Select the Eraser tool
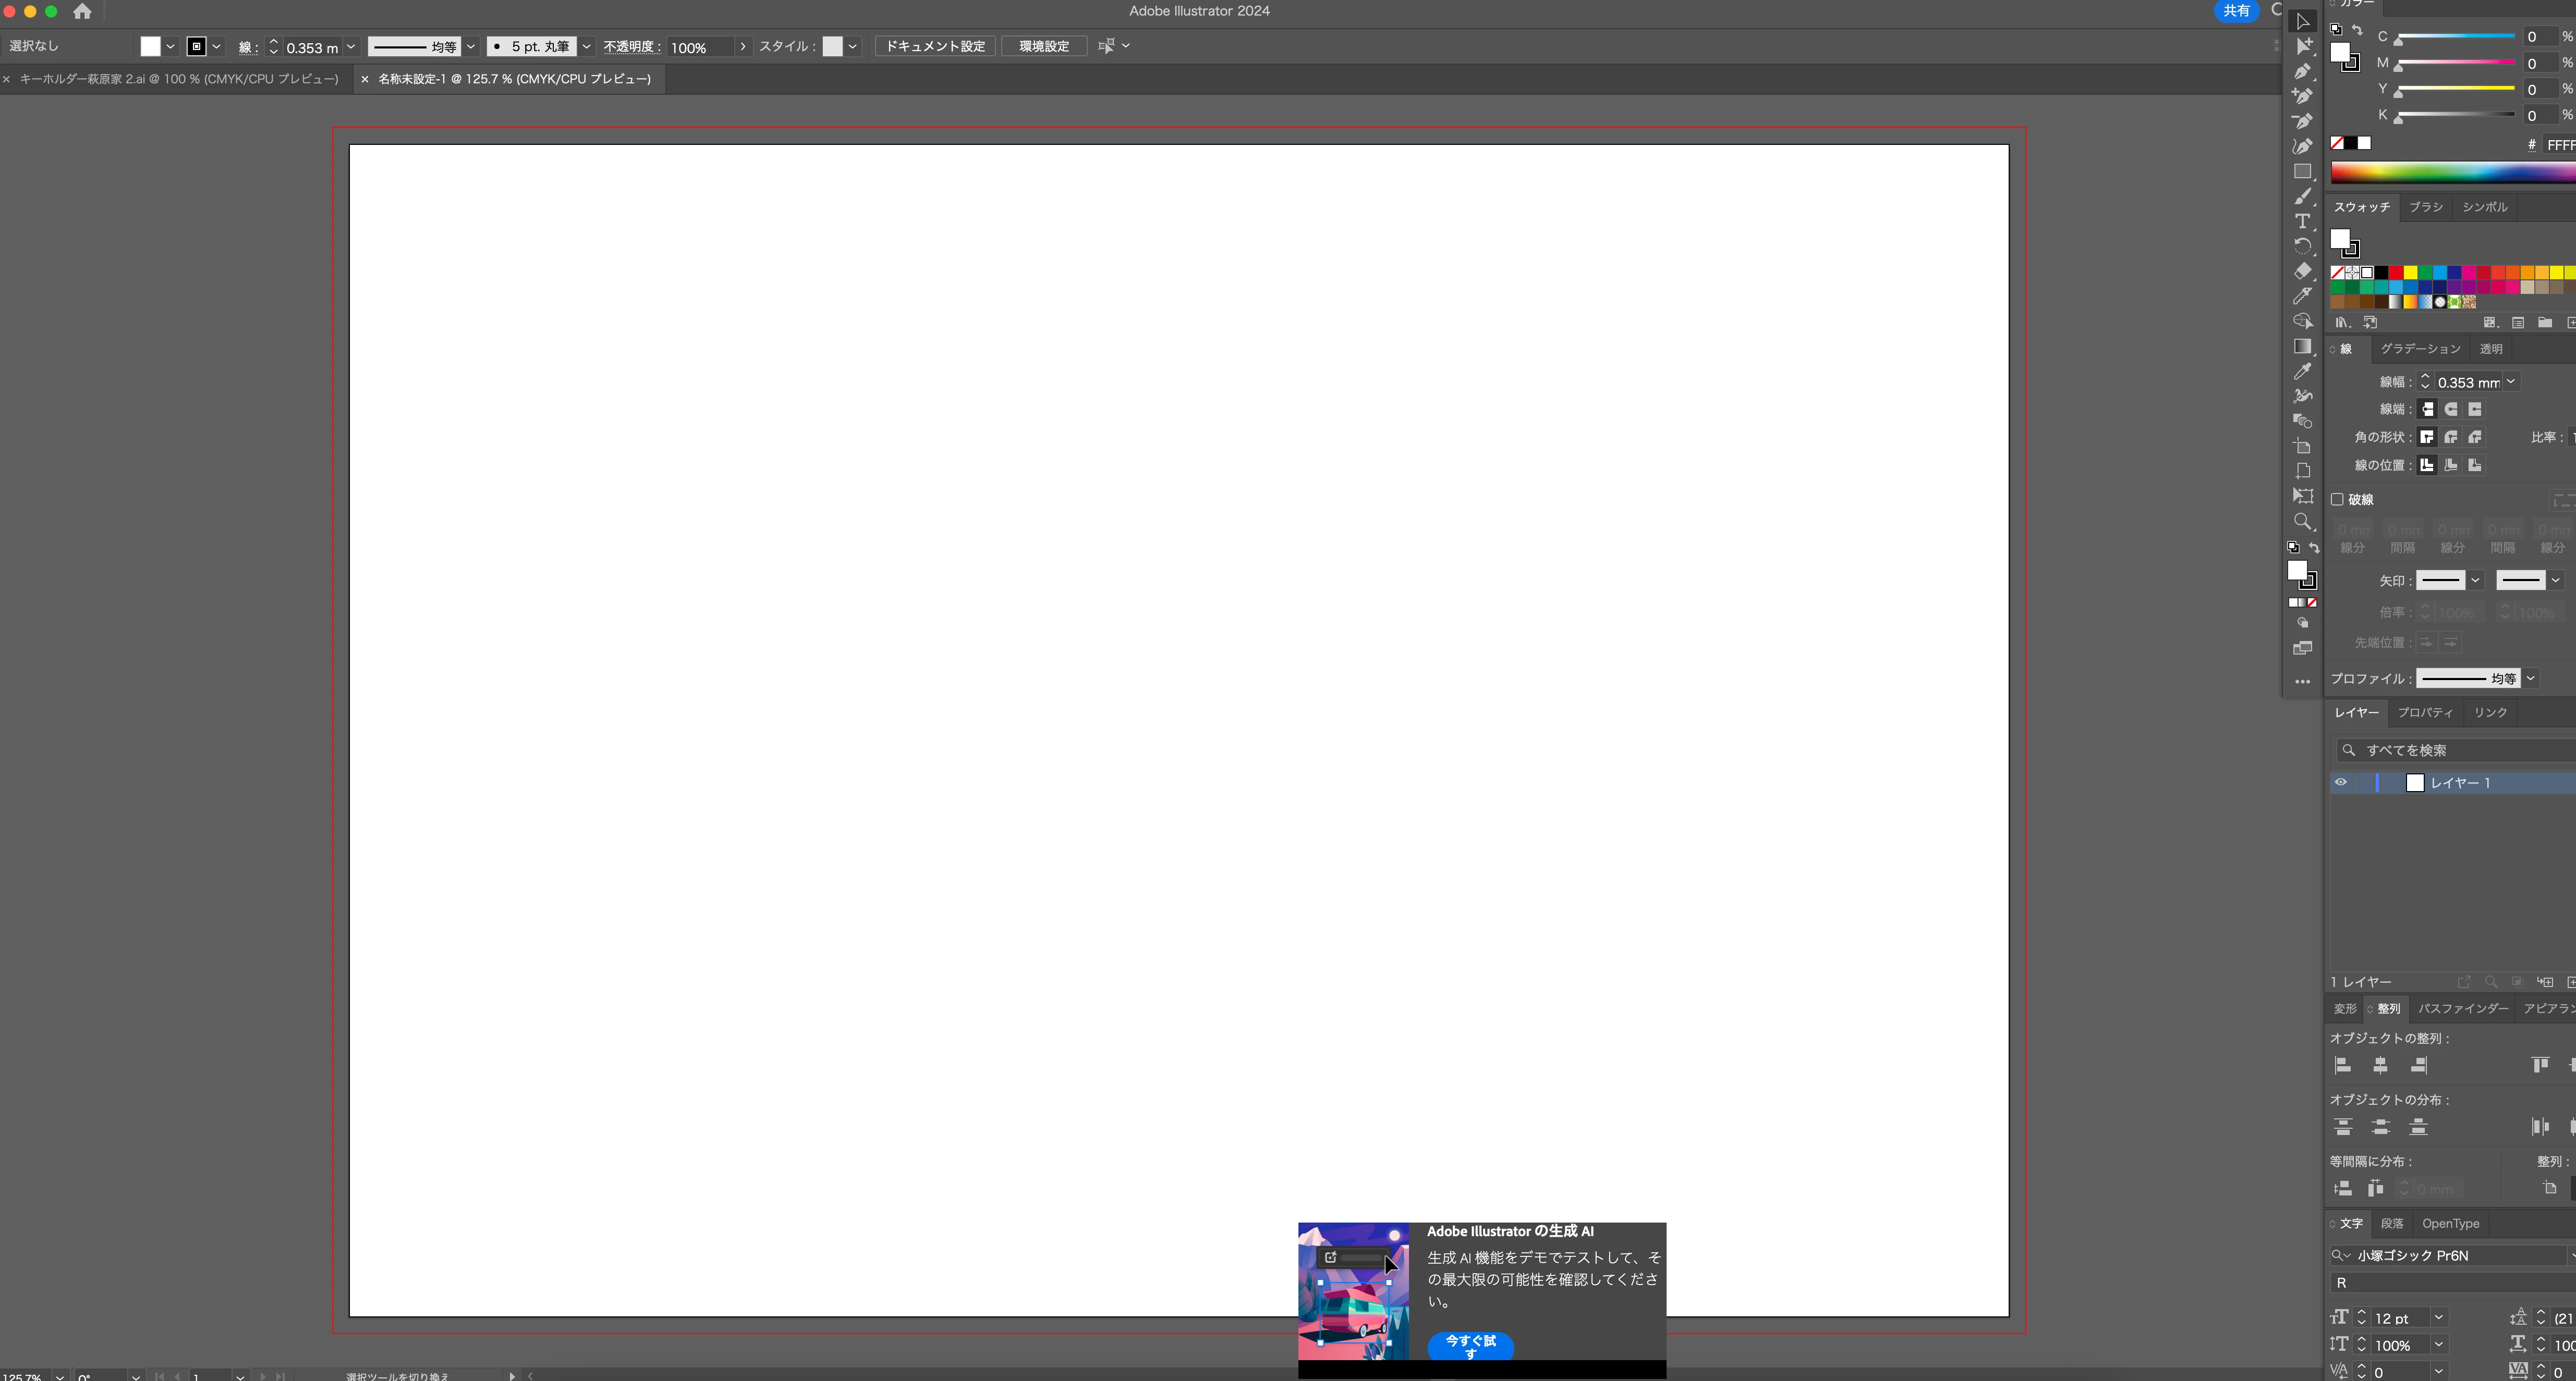This screenshot has width=2576, height=1381. [2302, 271]
